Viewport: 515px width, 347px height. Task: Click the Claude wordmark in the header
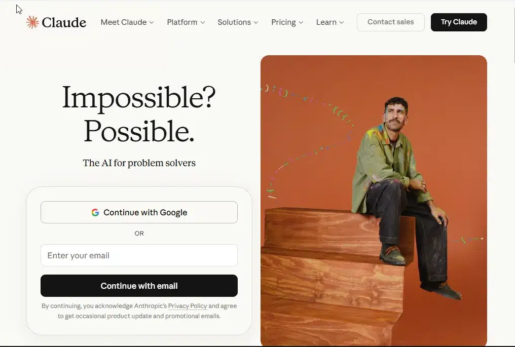click(x=64, y=22)
